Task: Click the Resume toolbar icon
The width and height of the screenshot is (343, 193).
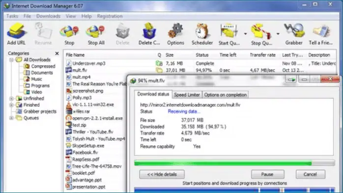Action: click(43, 34)
